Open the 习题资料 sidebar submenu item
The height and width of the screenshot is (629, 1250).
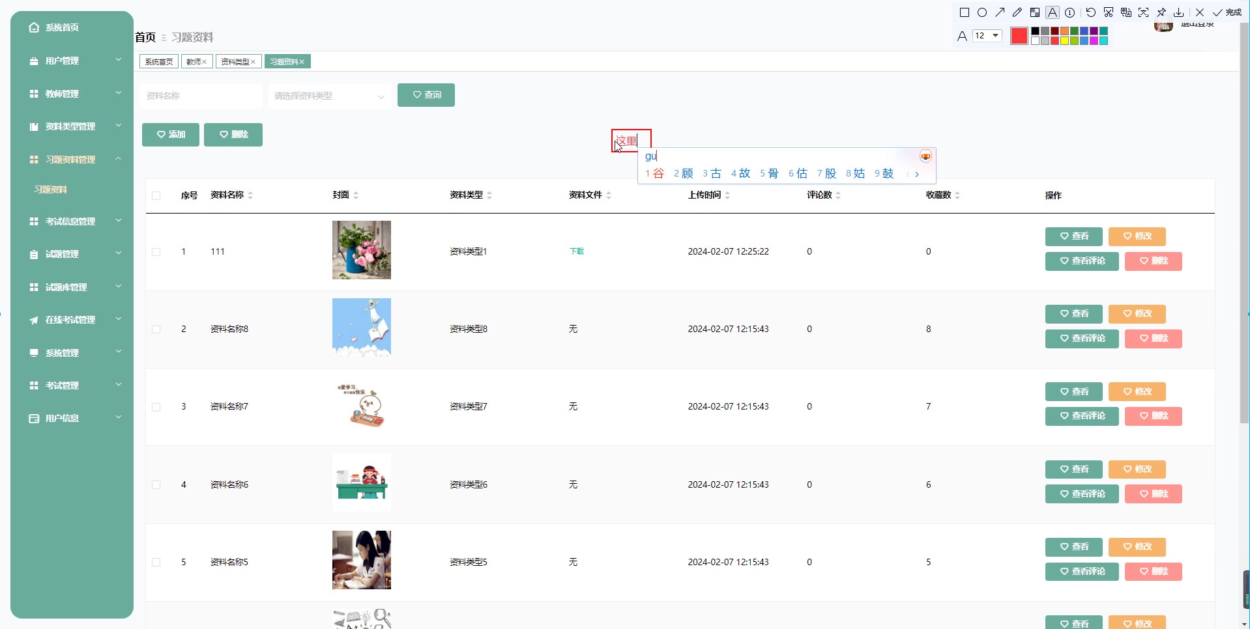(51, 189)
